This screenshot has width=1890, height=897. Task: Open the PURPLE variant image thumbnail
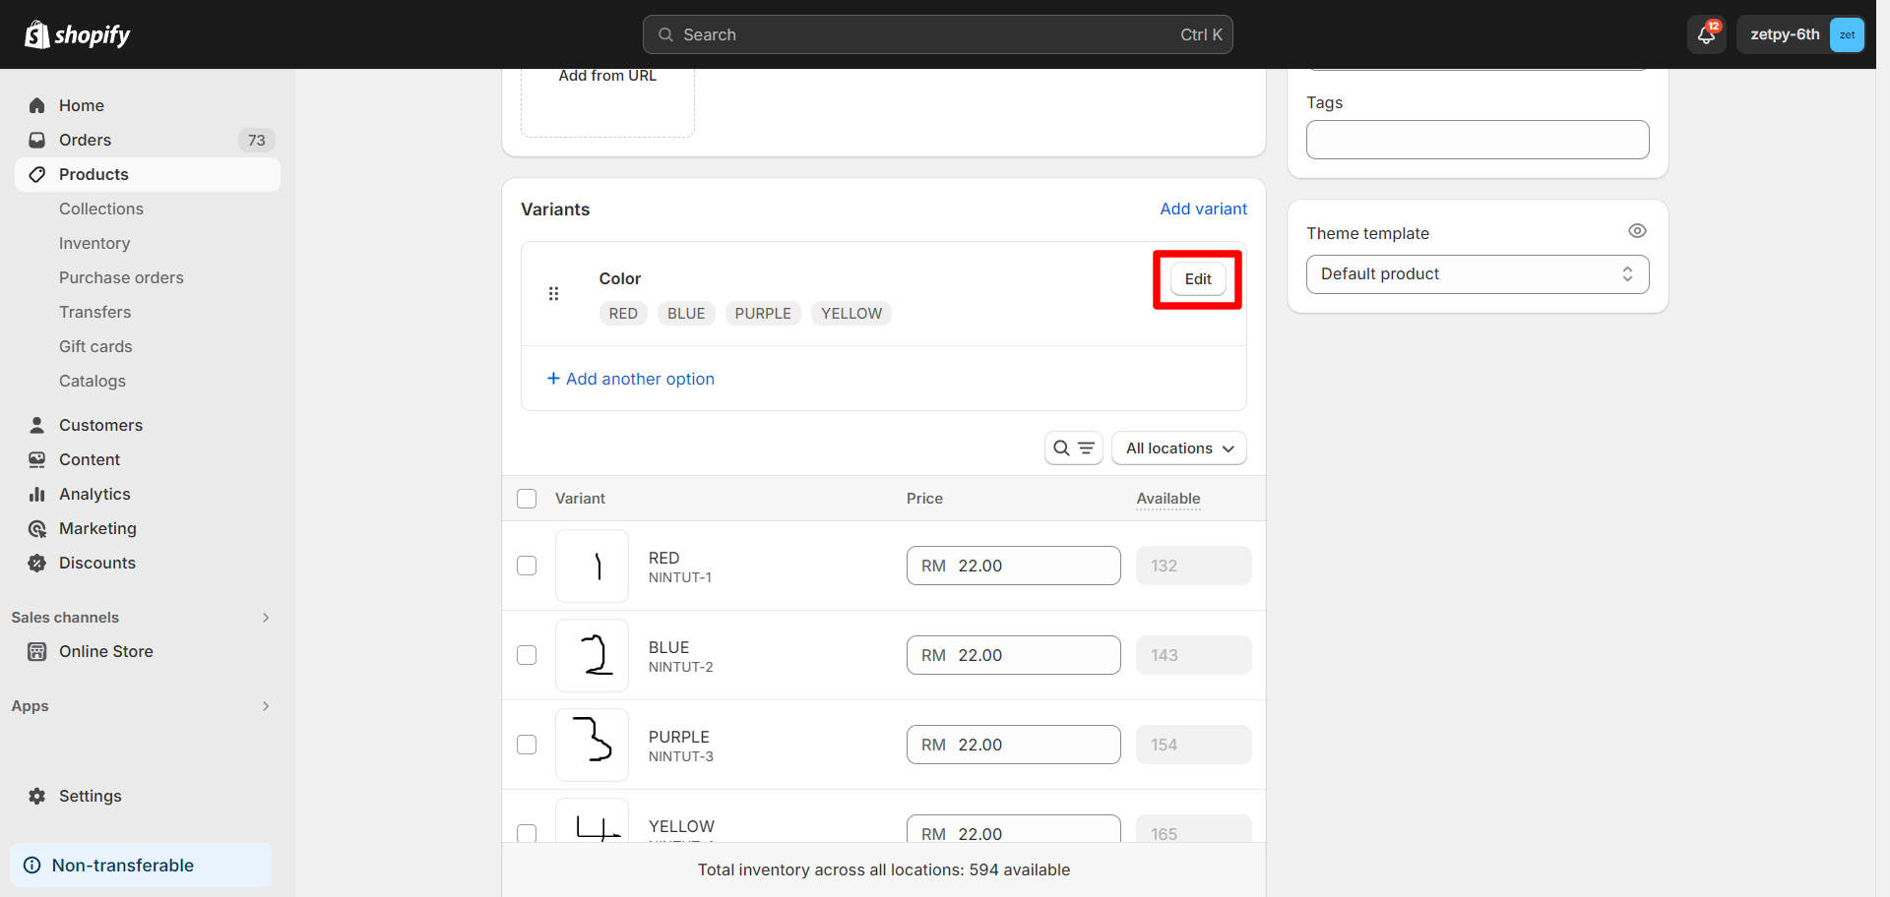pyautogui.click(x=592, y=745)
